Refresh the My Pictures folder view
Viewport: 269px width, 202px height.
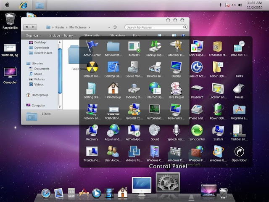point(115,27)
